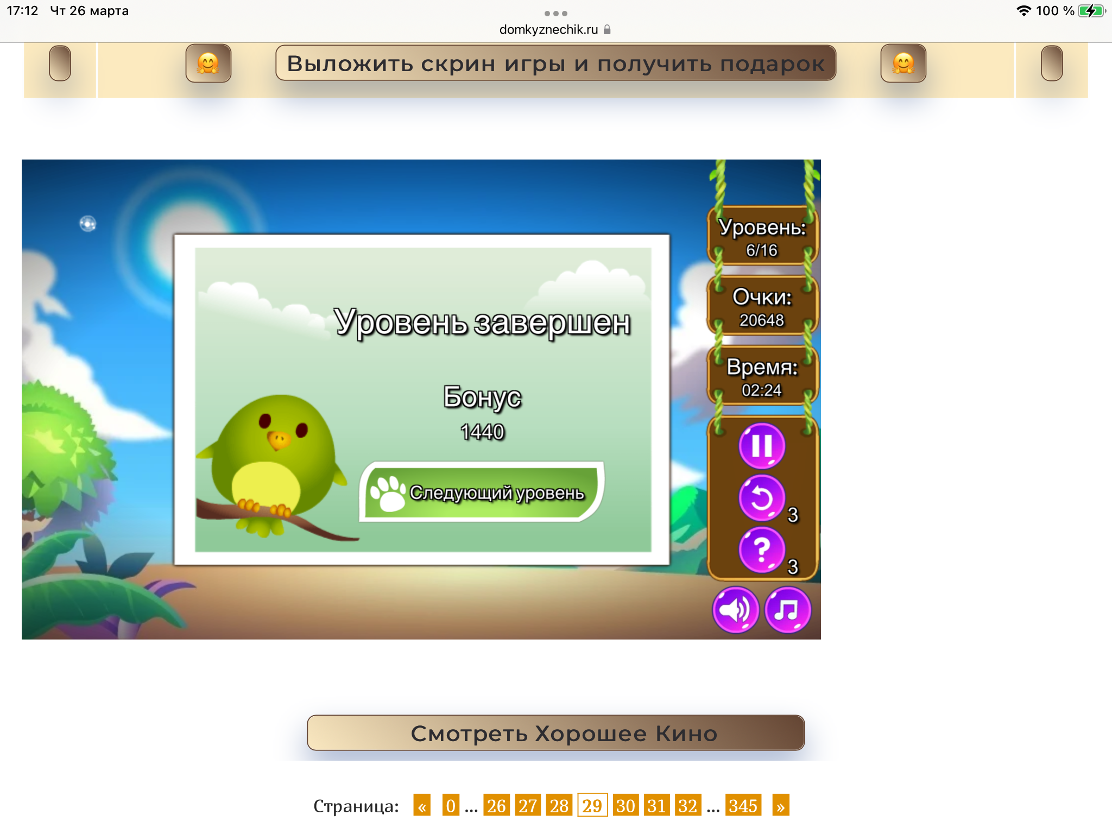The image size is (1112, 834).
Task: Jump to first page 0
Action: [451, 806]
